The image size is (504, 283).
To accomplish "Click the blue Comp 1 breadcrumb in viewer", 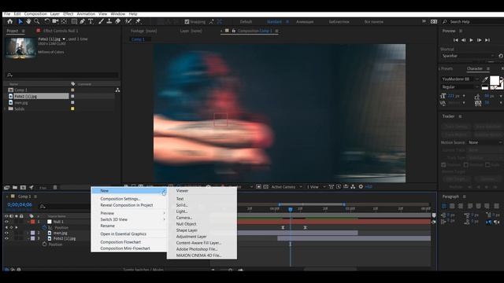I will [x=138, y=39].
